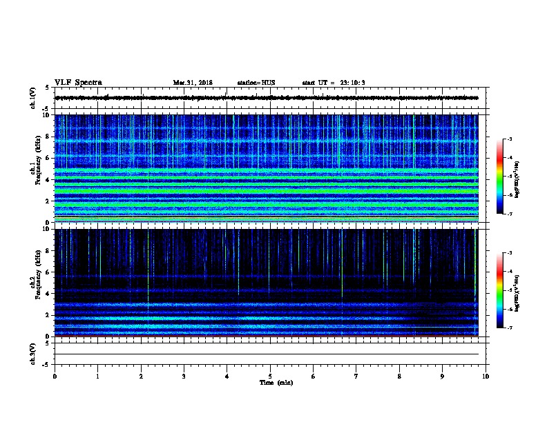Click the "station=HUS" header text
Screen dimensions: 547x422
click(x=256, y=83)
